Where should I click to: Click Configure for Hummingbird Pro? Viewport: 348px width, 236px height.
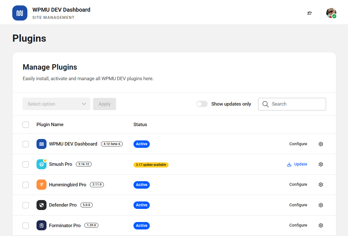(298, 184)
